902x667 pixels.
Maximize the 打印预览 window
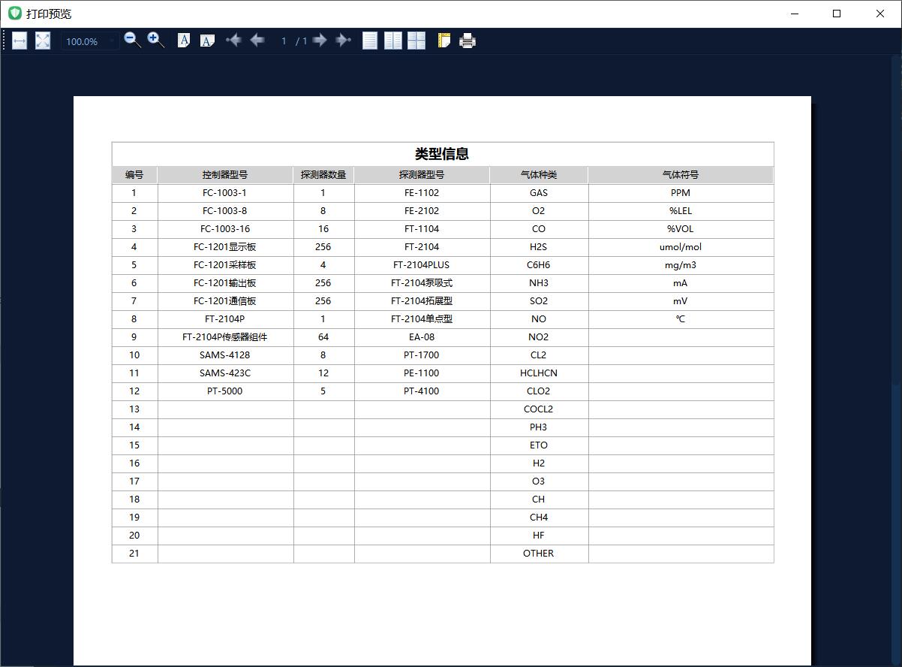(837, 14)
